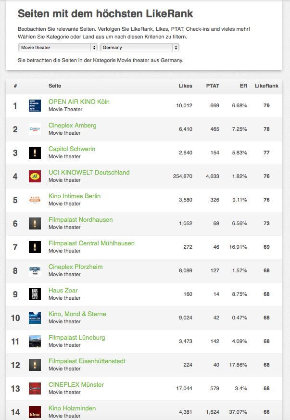Open Filmpalast Central Mühlhausen page link

click(x=91, y=243)
